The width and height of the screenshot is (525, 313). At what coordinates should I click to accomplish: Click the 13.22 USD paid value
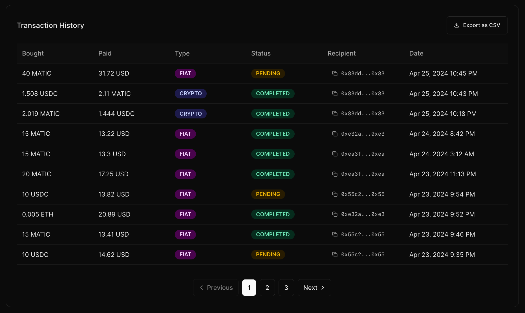(x=114, y=134)
